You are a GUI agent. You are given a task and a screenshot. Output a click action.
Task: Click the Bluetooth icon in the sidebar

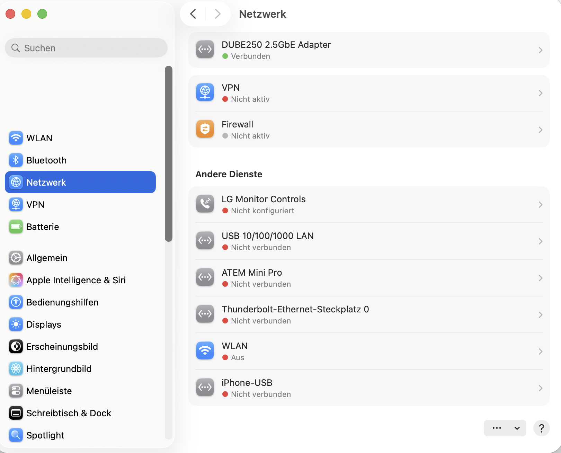click(16, 160)
